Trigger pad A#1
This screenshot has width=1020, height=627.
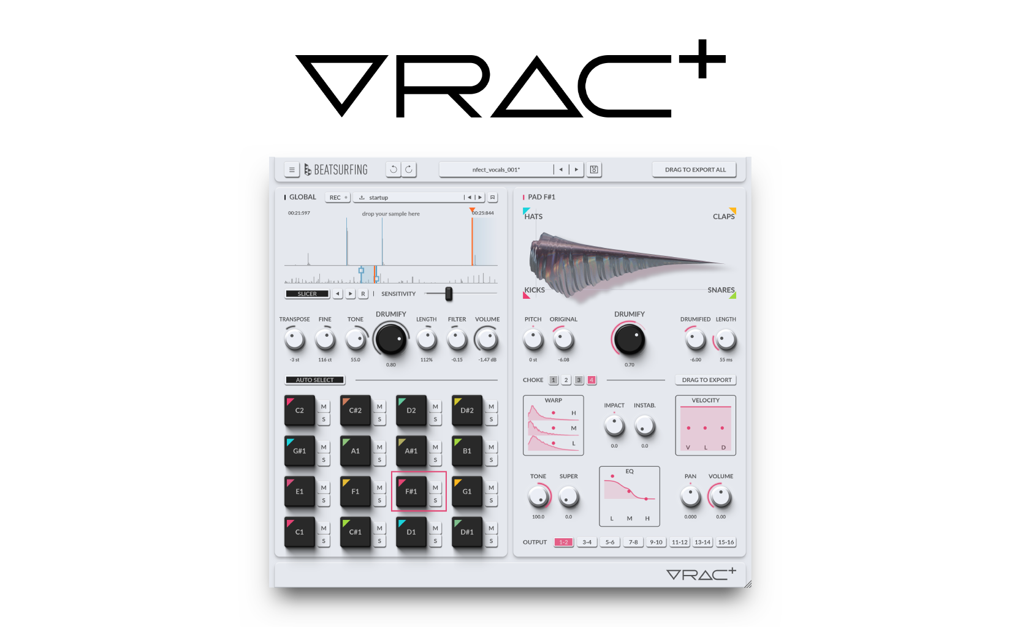pos(411,451)
